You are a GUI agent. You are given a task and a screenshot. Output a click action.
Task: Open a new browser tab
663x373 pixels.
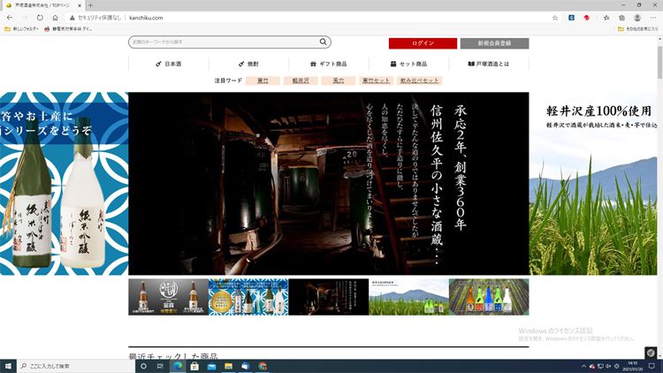pos(90,5)
